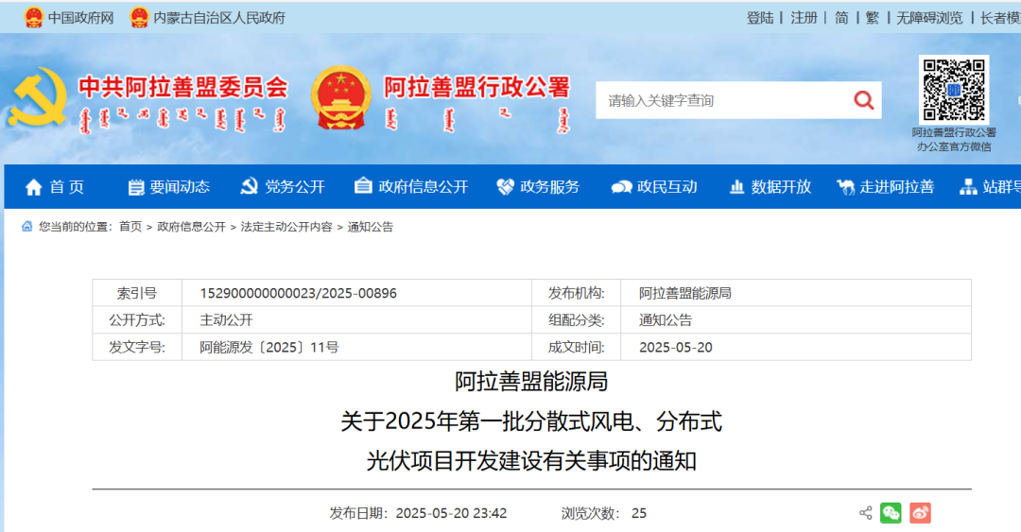
Task: Click 通知公告 in the breadcrumb trail
Action: [x=371, y=227]
